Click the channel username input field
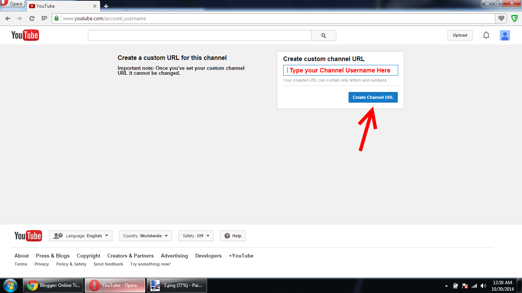This screenshot has height=293, width=522. pyautogui.click(x=340, y=70)
